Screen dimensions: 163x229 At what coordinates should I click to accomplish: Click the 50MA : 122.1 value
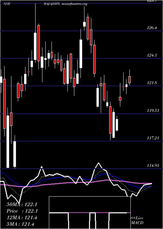(22, 204)
